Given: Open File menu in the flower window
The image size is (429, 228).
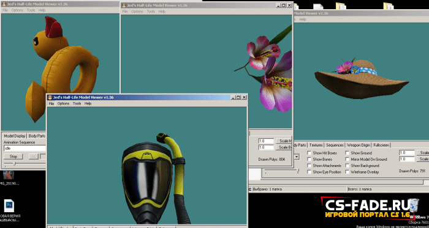Looking at the screenshot, I should coord(125,12).
